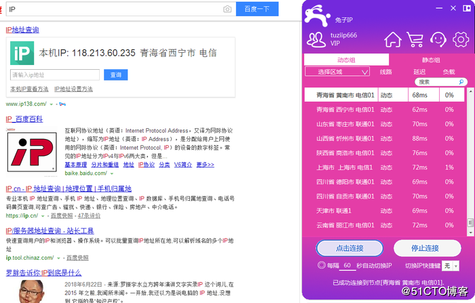Click the search magnifier icon in node search
Viewport: 475px width, 303px height.
point(461,82)
